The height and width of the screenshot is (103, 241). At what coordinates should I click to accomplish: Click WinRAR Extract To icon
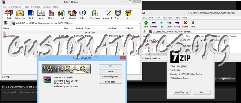20,14
